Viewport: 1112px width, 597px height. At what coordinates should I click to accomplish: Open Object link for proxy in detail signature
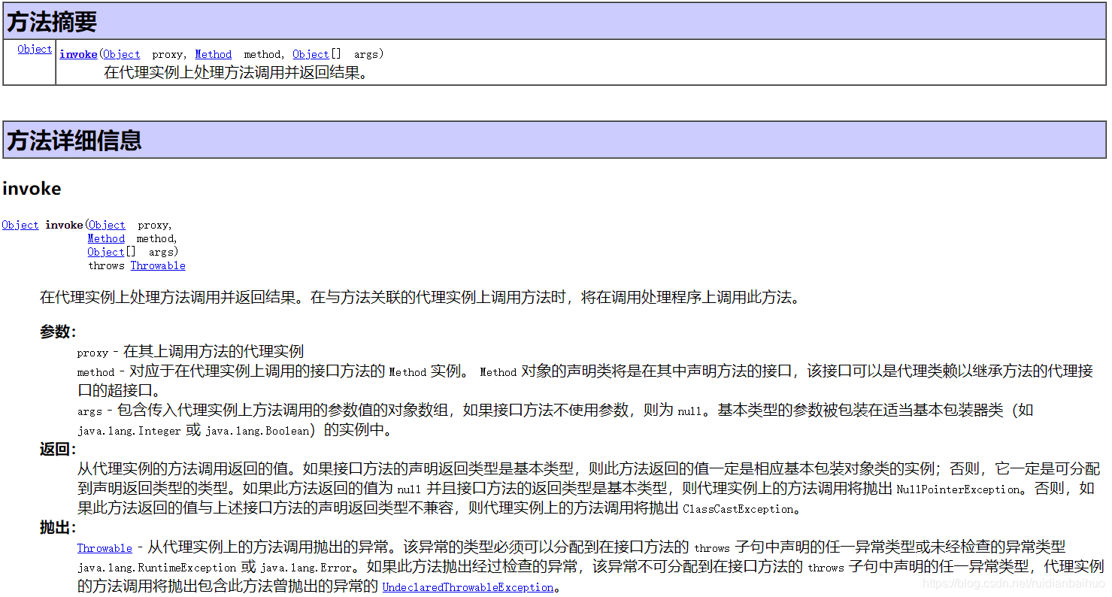pos(107,225)
